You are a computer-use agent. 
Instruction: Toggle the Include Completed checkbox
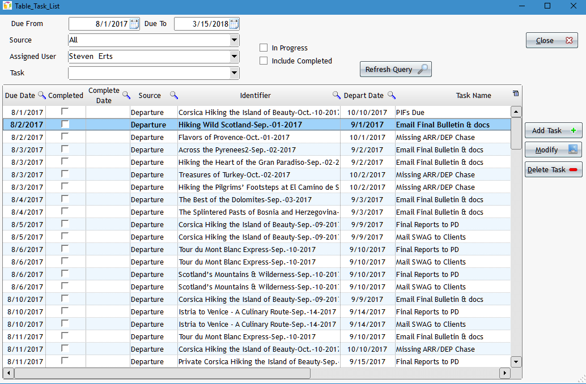point(264,61)
